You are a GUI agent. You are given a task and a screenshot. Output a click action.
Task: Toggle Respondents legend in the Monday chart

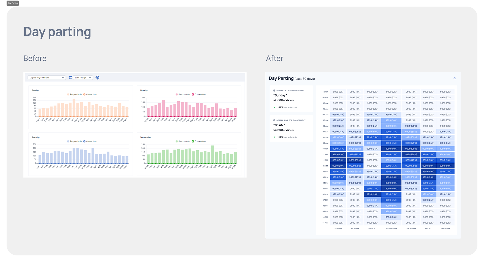183,95
